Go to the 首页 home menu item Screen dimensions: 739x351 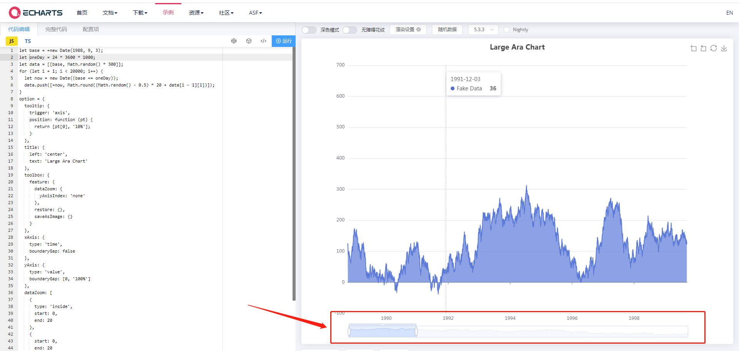pyautogui.click(x=82, y=13)
